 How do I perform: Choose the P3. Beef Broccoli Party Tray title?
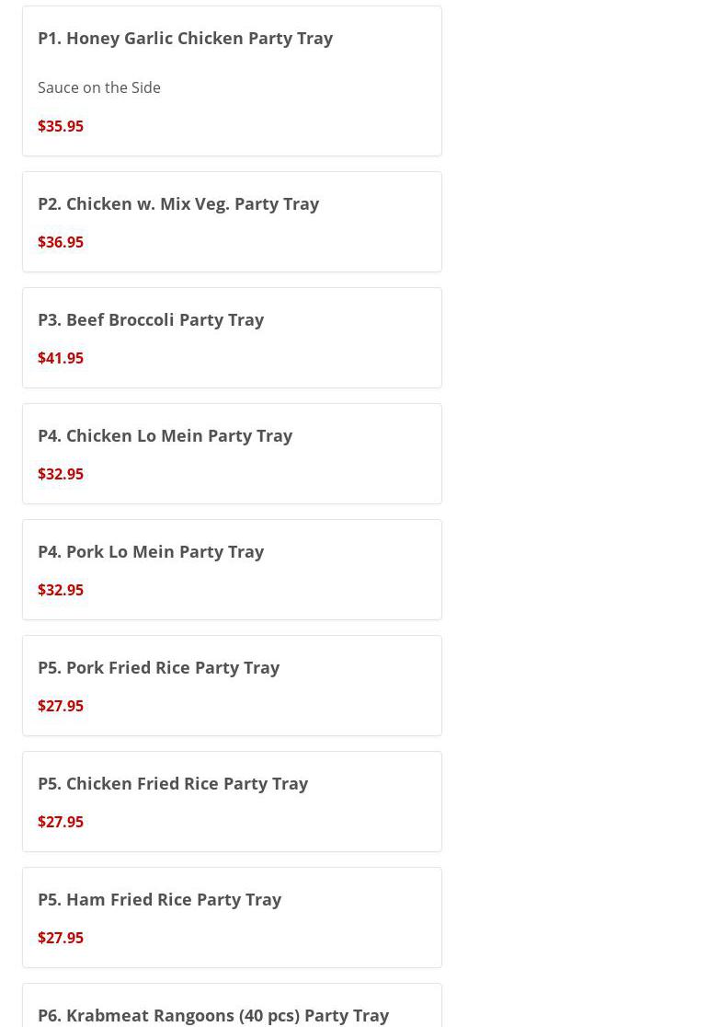(151, 319)
